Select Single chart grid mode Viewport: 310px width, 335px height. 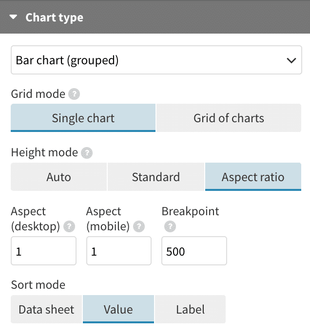click(83, 118)
